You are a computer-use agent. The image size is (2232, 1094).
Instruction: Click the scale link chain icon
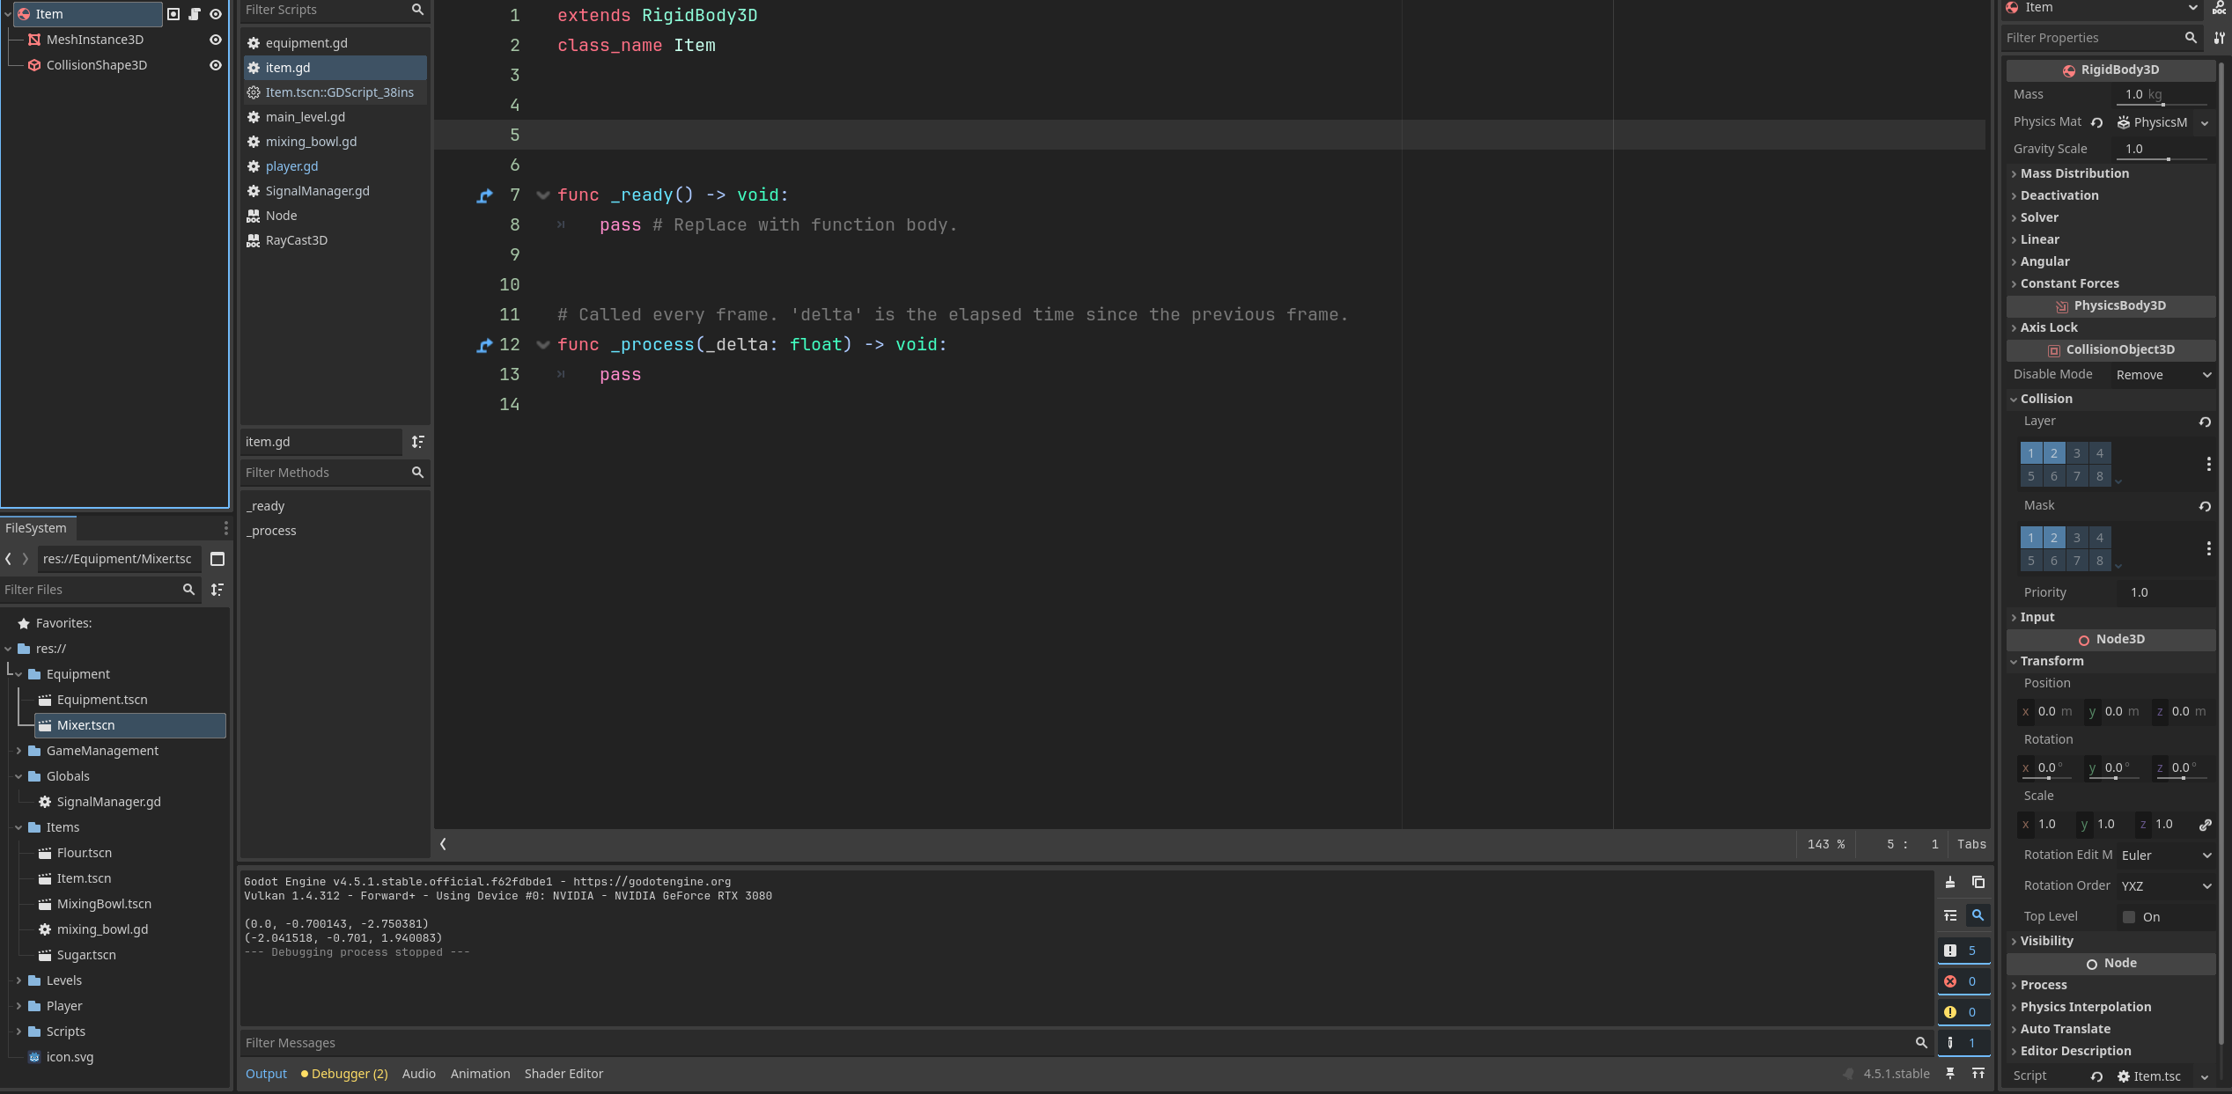2205,825
